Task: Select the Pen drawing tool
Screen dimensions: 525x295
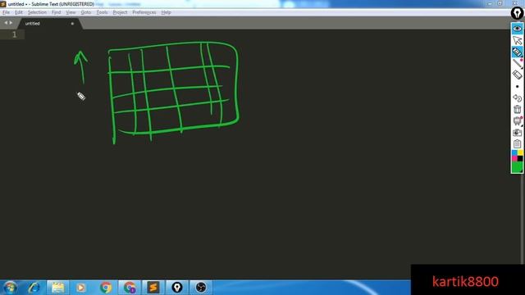Action: click(x=517, y=52)
